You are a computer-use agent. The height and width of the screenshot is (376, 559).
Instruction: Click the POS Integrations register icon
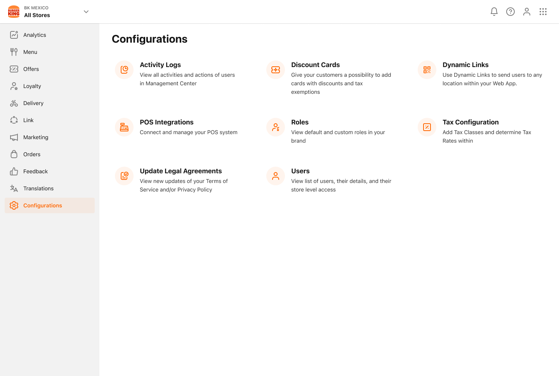pos(124,127)
